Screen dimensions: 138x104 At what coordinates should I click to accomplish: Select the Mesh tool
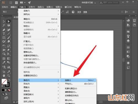pyautogui.click(x=4, y=59)
